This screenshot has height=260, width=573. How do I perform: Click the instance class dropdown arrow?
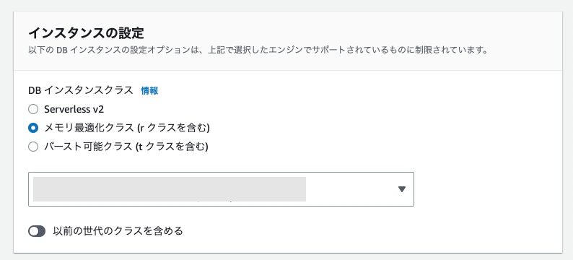402,189
